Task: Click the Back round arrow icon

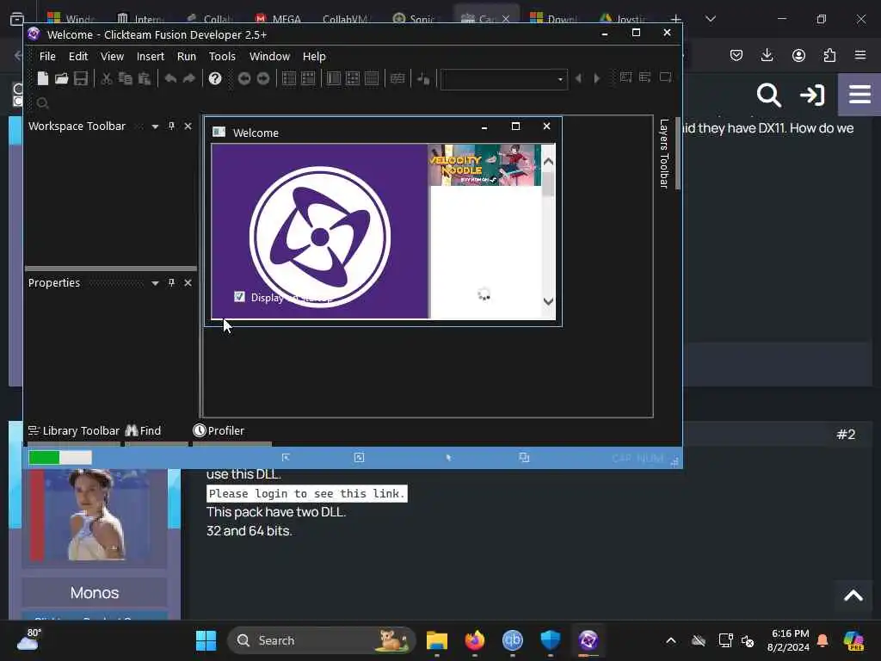Action: tap(243, 78)
